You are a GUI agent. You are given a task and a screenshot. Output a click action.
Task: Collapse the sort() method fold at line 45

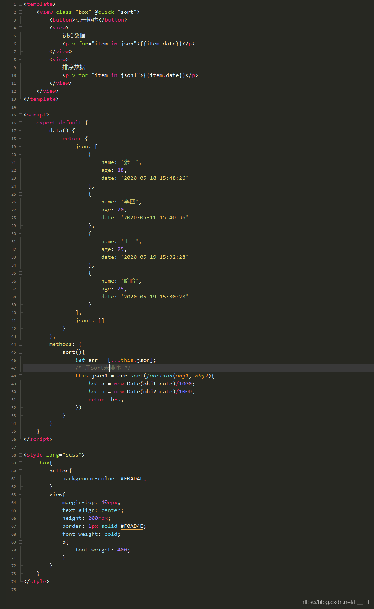click(x=20, y=352)
